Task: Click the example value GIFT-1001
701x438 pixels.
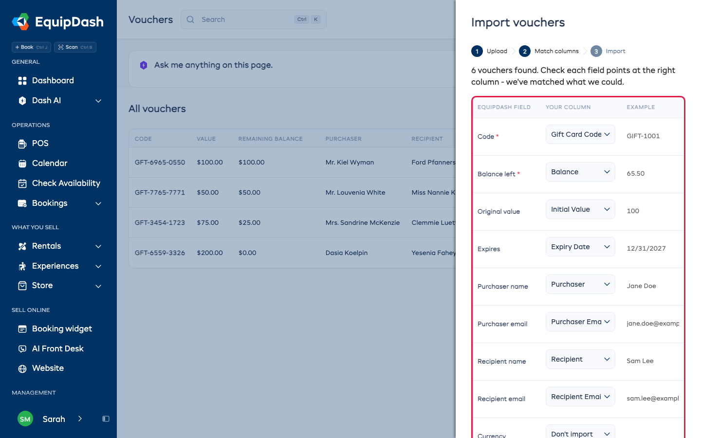Action: pos(644,136)
